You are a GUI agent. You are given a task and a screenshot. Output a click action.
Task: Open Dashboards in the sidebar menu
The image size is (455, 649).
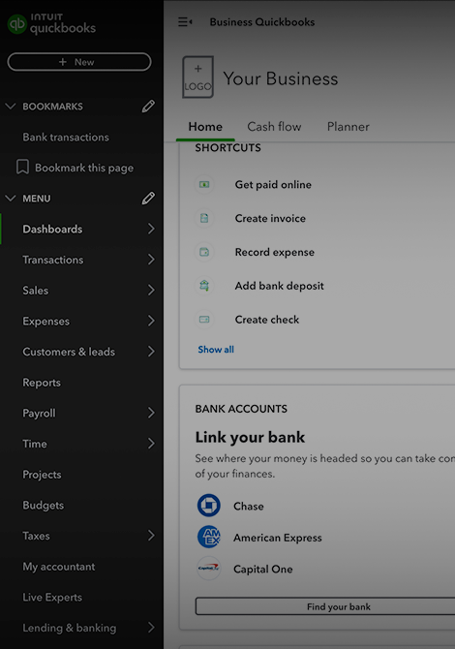pyautogui.click(x=52, y=229)
